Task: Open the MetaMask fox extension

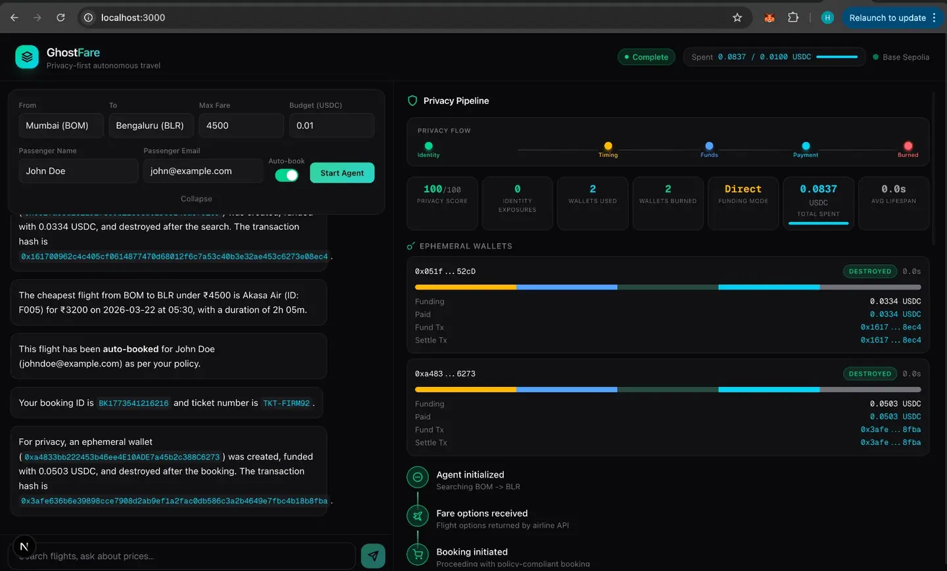Action: tap(769, 18)
